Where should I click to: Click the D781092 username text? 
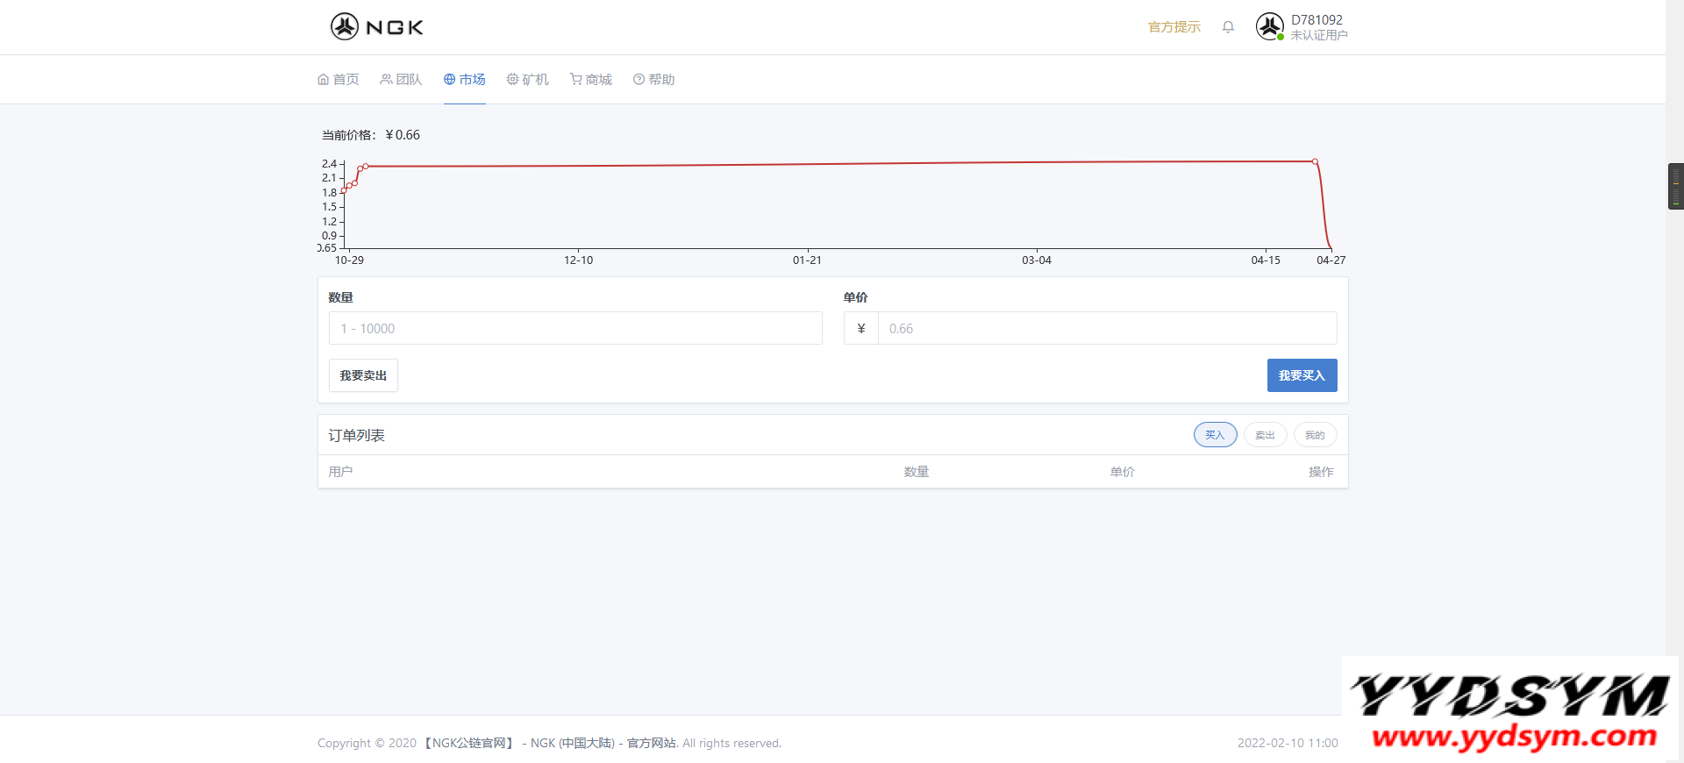point(1317,20)
